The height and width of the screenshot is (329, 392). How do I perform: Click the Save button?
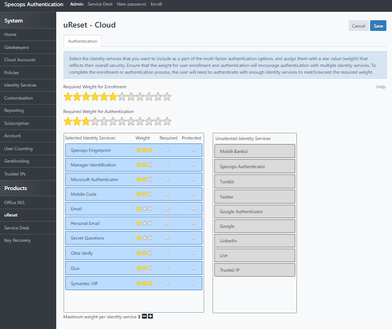(x=378, y=26)
